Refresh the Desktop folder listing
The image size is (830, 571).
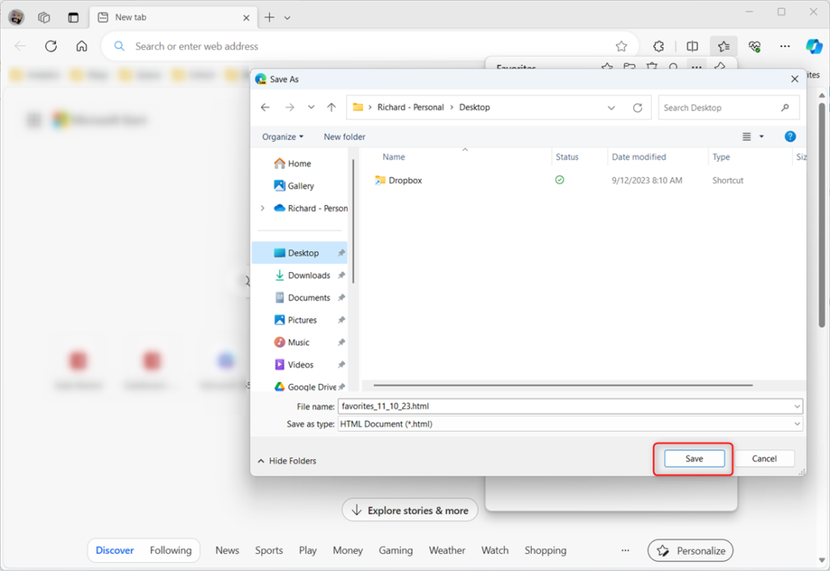[638, 108]
